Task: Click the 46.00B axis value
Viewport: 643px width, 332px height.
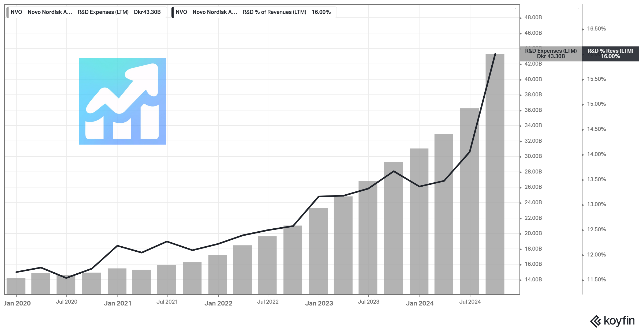Action: (533, 33)
